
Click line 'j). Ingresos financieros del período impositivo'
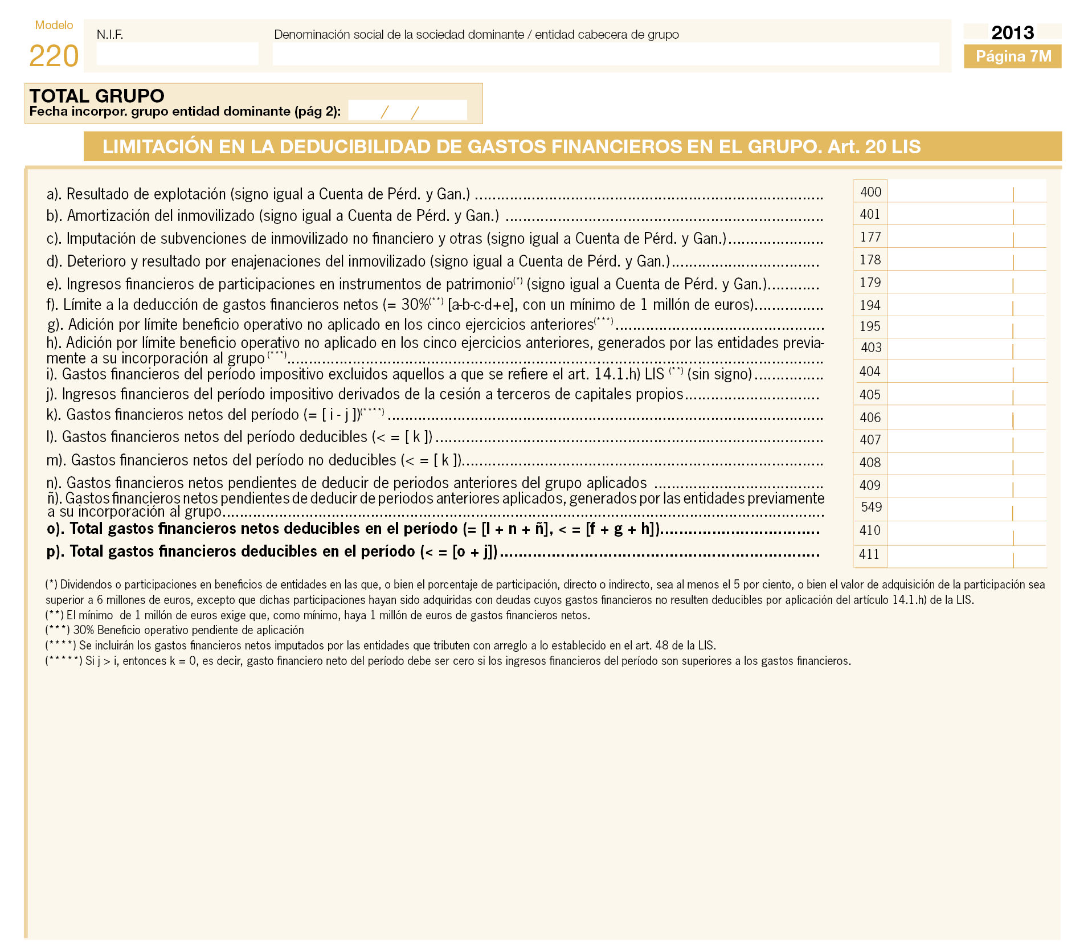click(x=433, y=394)
